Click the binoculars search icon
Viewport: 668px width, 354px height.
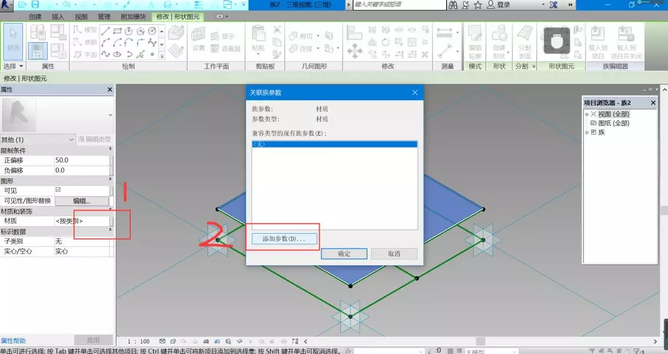coord(453,5)
